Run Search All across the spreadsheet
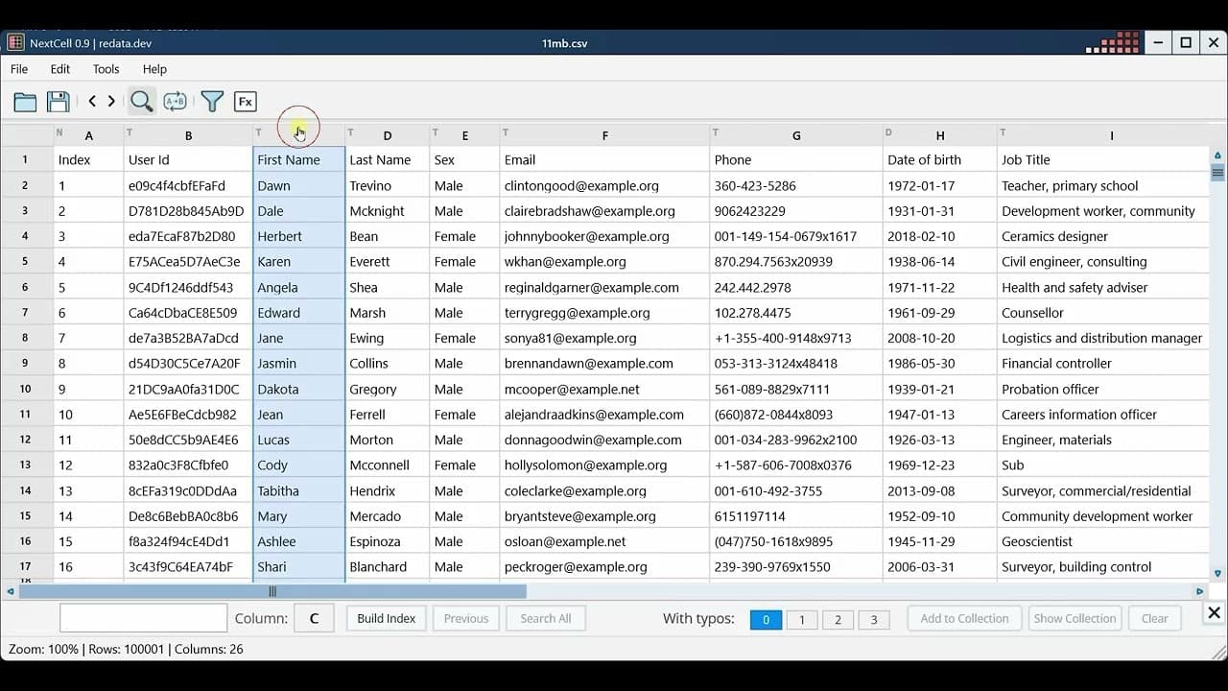This screenshot has width=1228, height=691. [546, 618]
